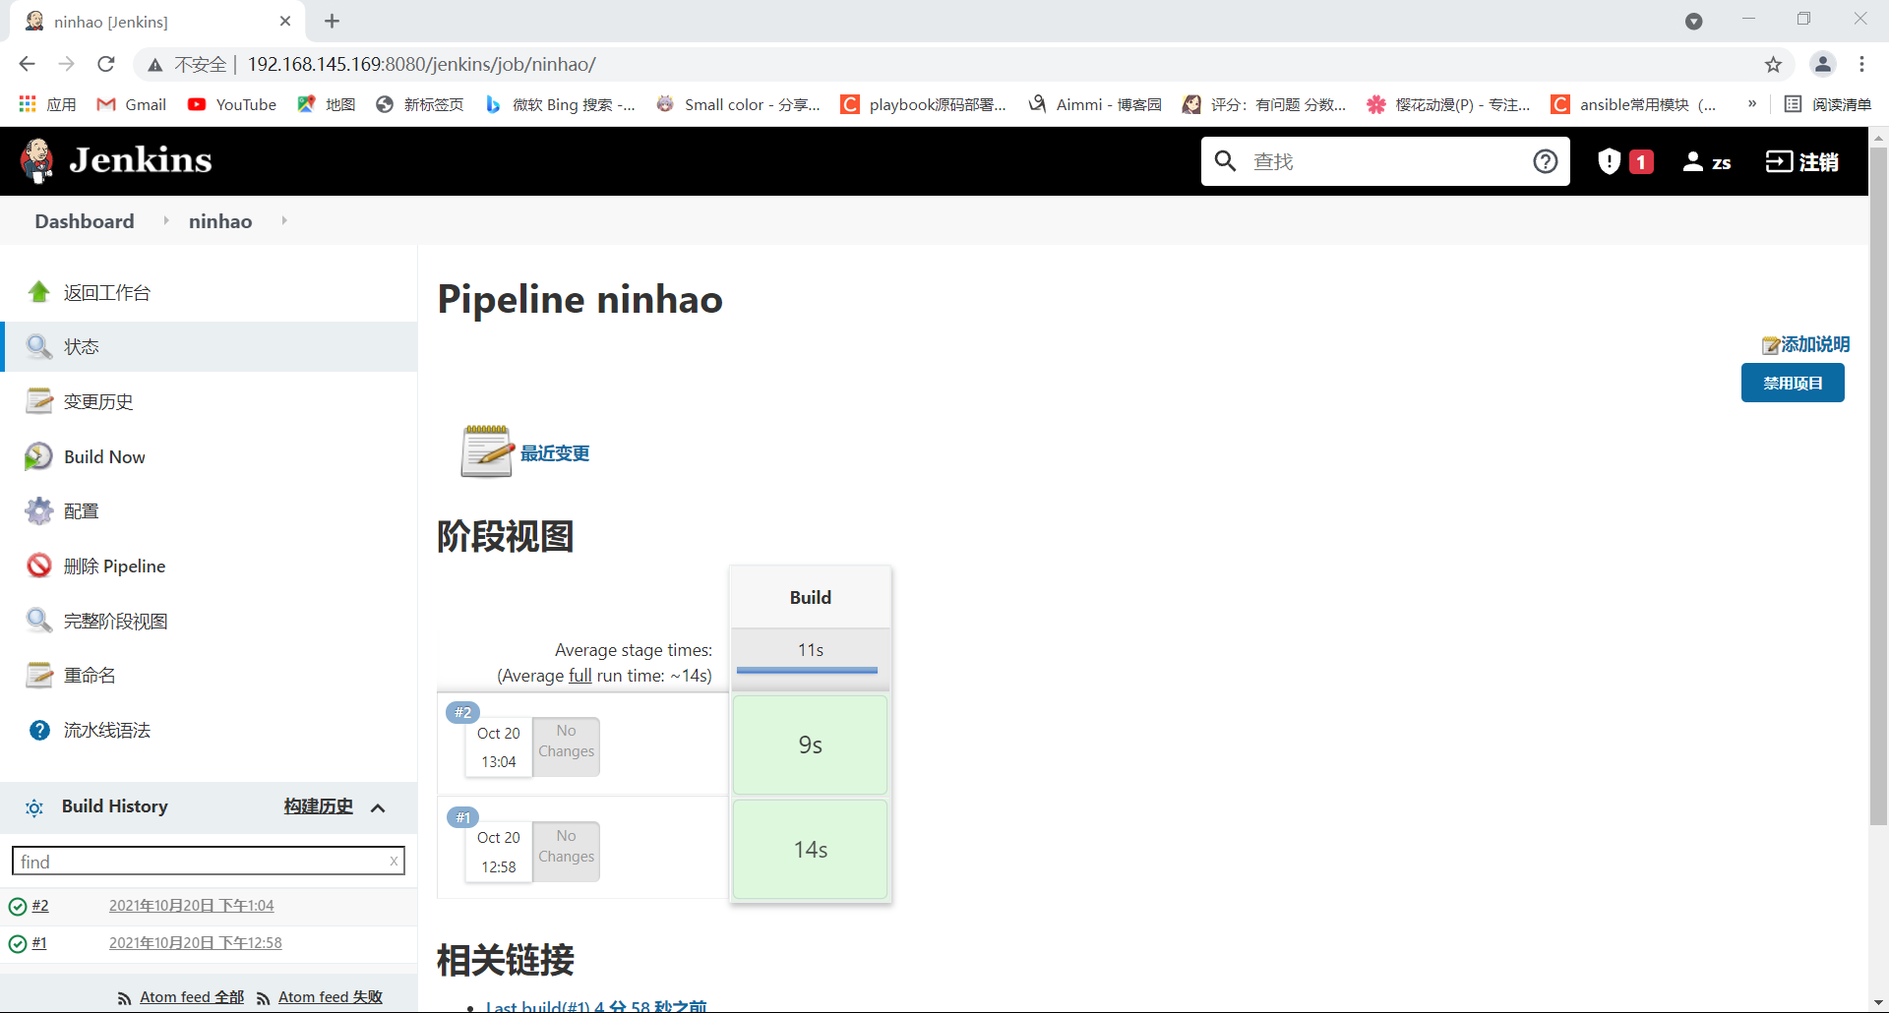Click the 注销 logout icon

click(x=1779, y=161)
